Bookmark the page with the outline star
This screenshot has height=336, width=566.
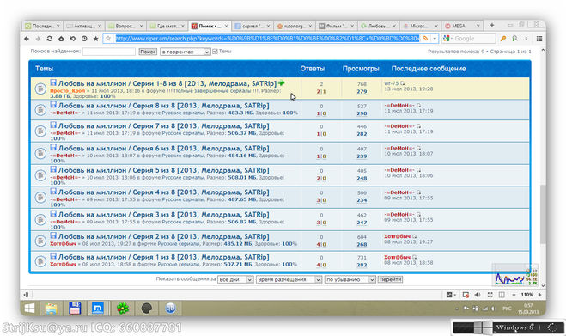pyautogui.click(x=107, y=39)
